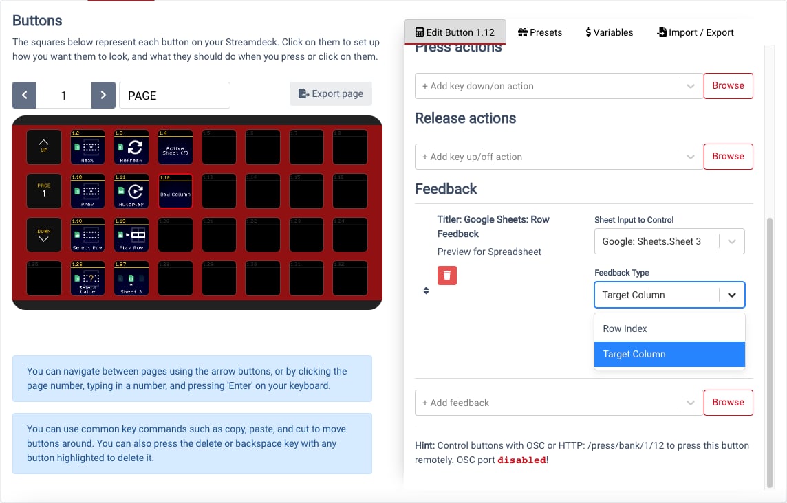The width and height of the screenshot is (787, 503).
Task: Click the page UP arrow button
Action: (44, 147)
